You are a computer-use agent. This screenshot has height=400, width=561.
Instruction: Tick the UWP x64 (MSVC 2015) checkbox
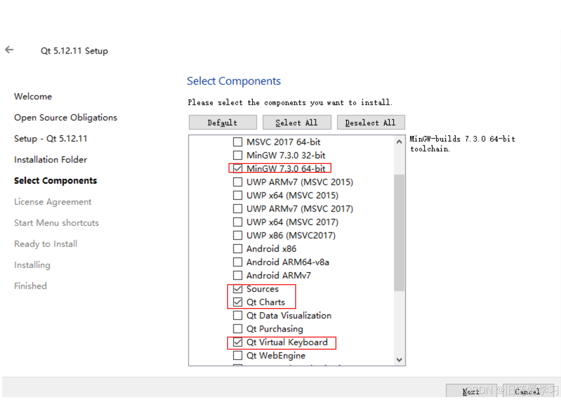[238, 195]
